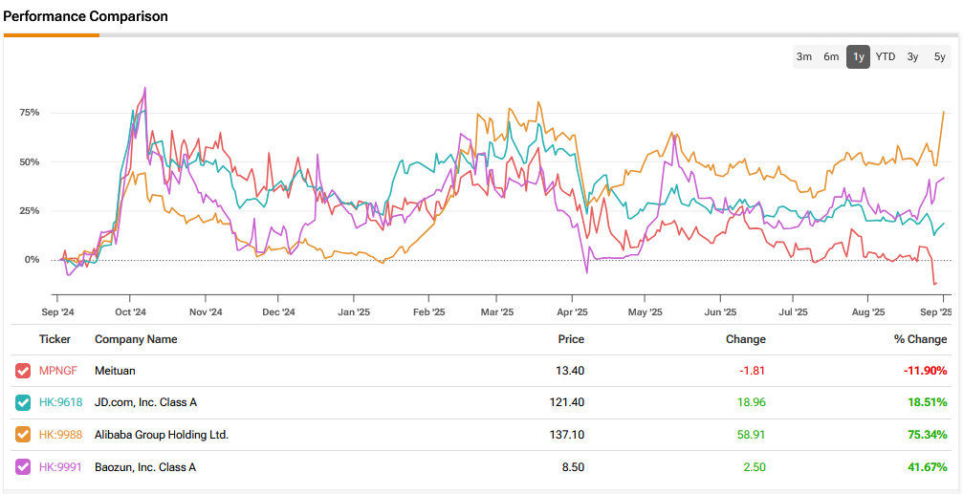Viewport: 963px width, 494px height.
Task: Uncheck the Meituan MPNGF checkbox
Action: coord(23,371)
